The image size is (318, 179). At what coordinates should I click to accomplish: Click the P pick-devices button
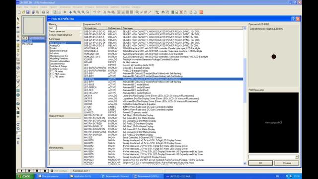tap(23, 38)
